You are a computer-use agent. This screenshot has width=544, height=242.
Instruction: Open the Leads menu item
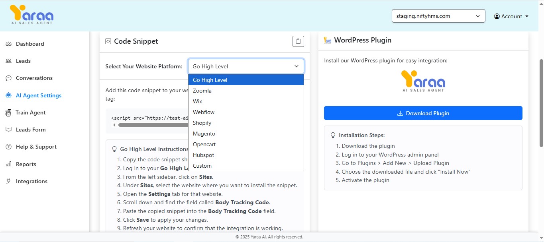coord(23,61)
